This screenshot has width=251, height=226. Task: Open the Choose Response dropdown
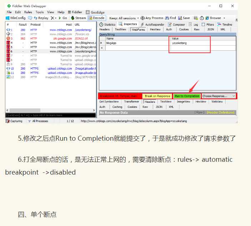[219, 96]
